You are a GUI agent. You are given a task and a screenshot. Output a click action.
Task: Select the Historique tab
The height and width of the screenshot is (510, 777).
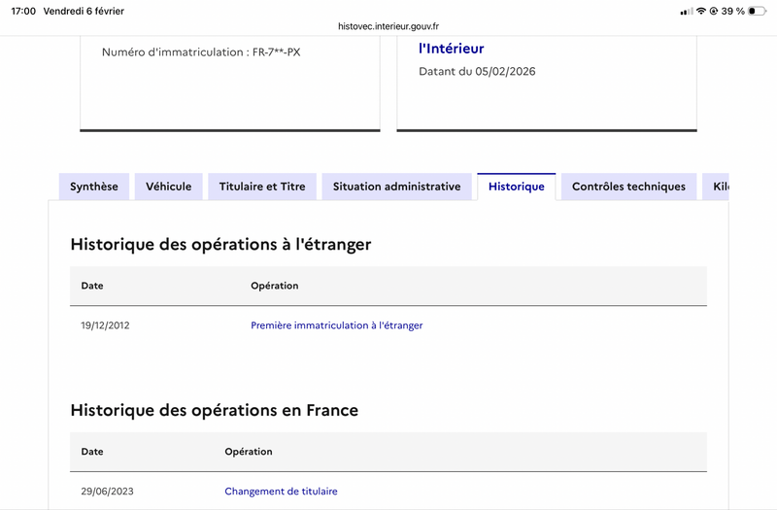tap(516, 187)
